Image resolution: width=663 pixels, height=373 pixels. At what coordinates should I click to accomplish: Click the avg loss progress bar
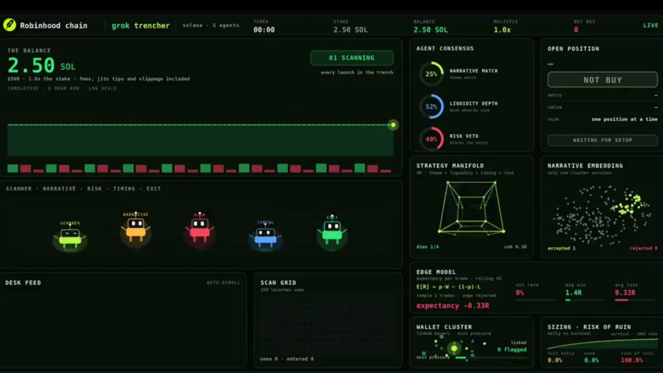point(635,300)
